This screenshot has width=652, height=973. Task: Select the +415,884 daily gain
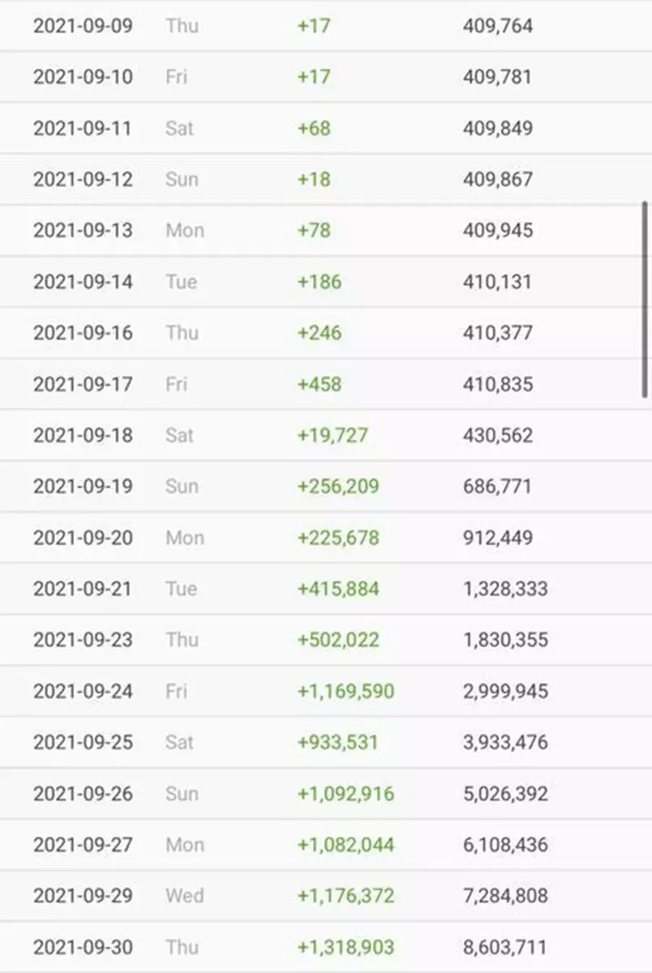pyautogui.click(x=338, y=589)
